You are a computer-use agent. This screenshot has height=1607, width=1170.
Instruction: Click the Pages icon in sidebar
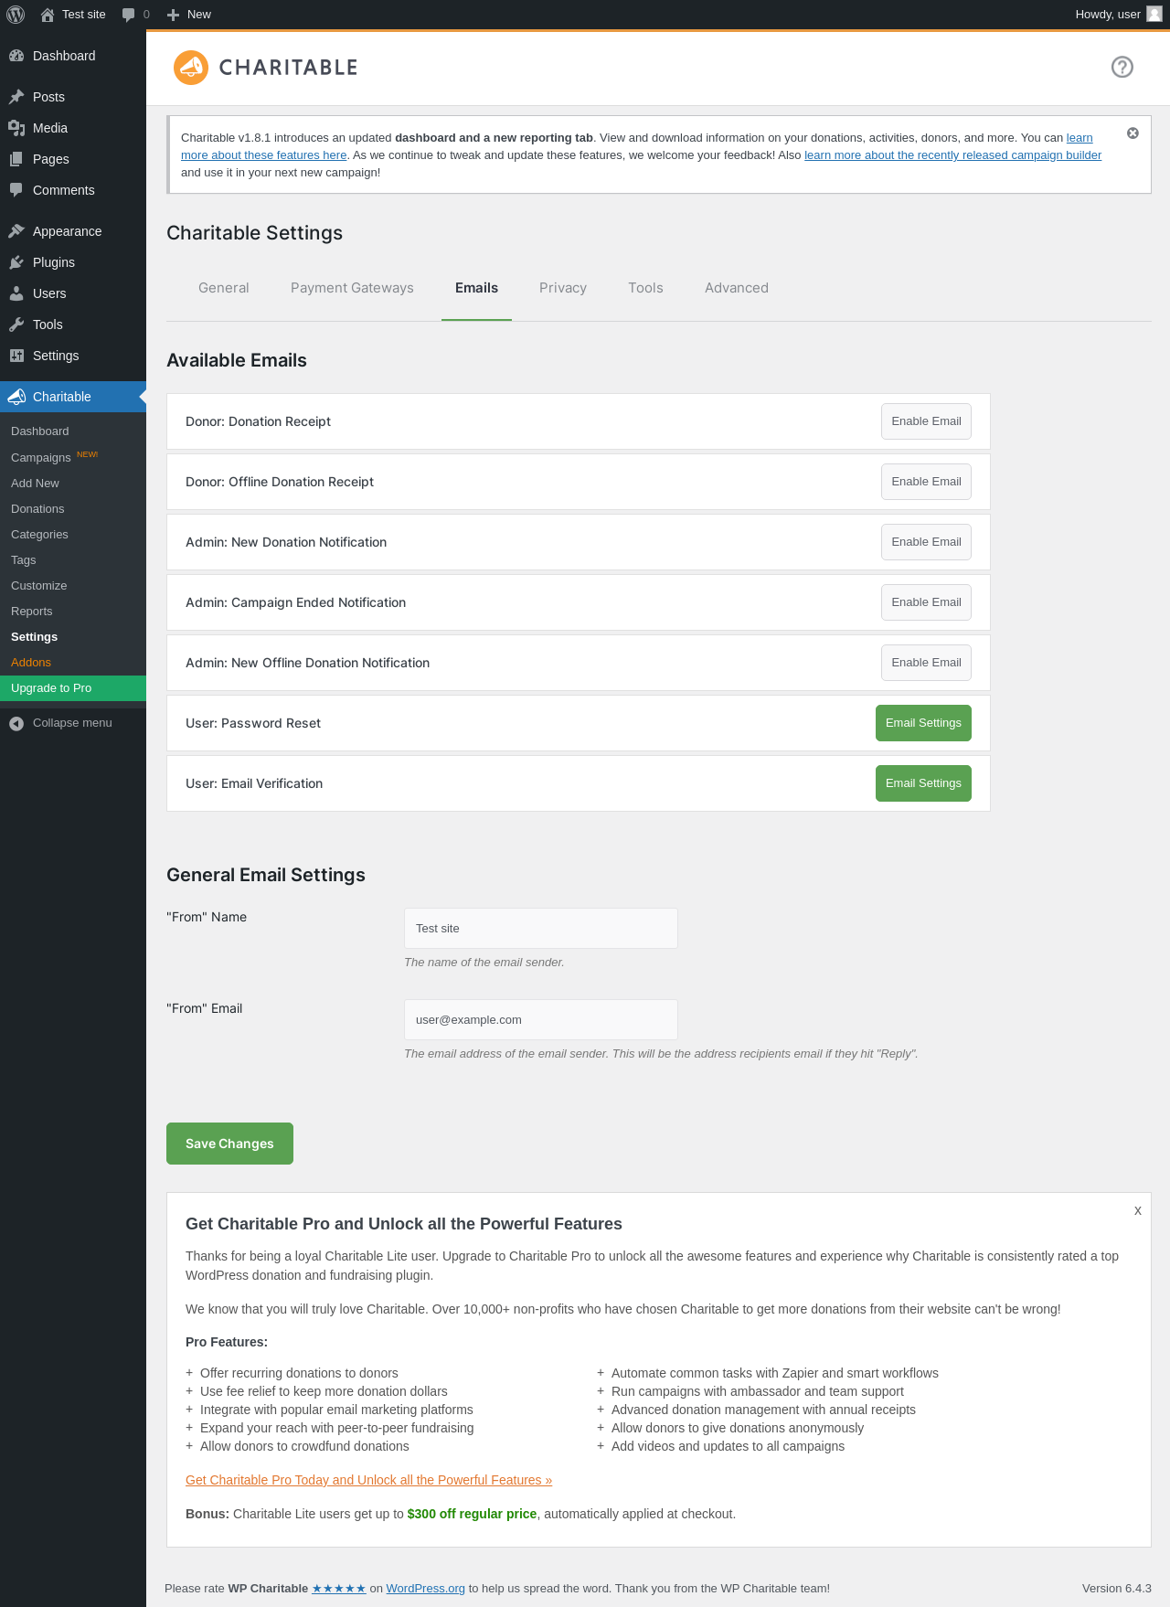[x=16, y=159]
